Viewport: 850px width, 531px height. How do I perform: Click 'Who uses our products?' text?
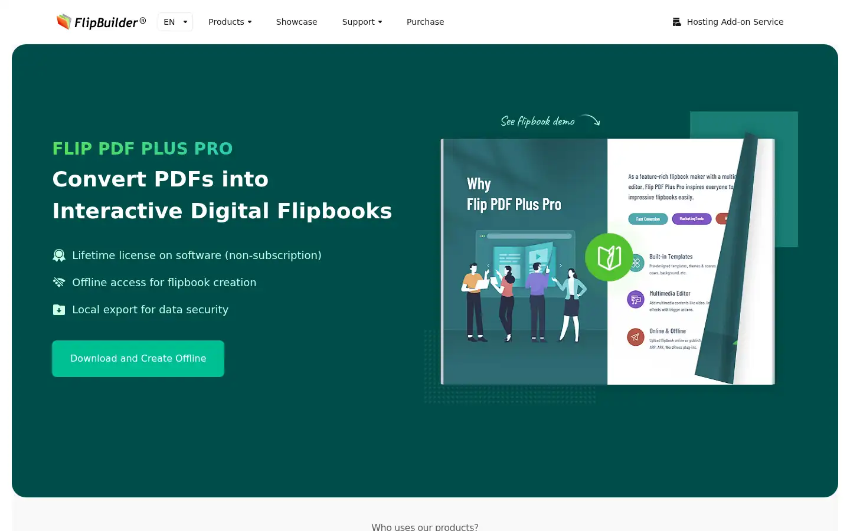(425, 527)
